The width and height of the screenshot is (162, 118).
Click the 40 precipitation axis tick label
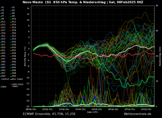tap(157, 6)
